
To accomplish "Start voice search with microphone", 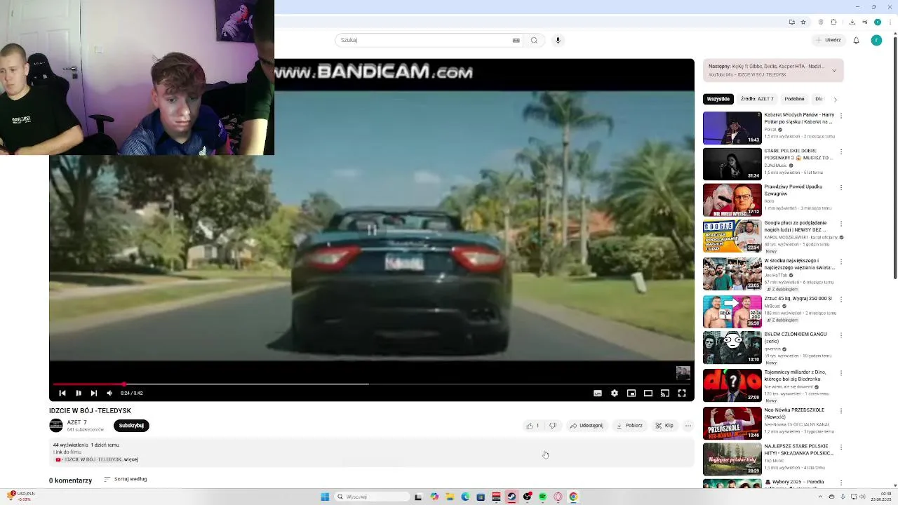I will click(558, 40).
